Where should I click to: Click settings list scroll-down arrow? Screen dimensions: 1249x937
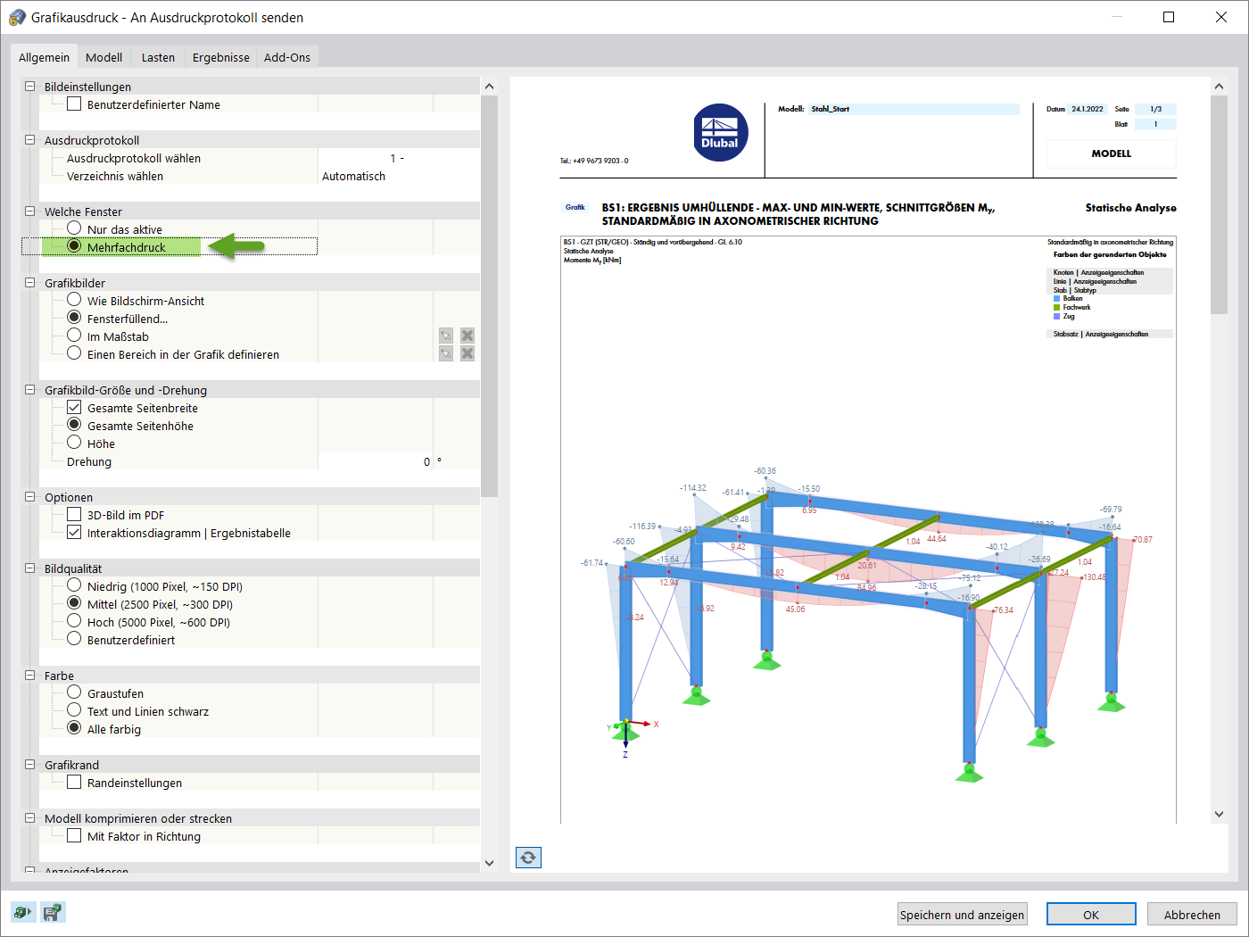(x=489, y=863)
